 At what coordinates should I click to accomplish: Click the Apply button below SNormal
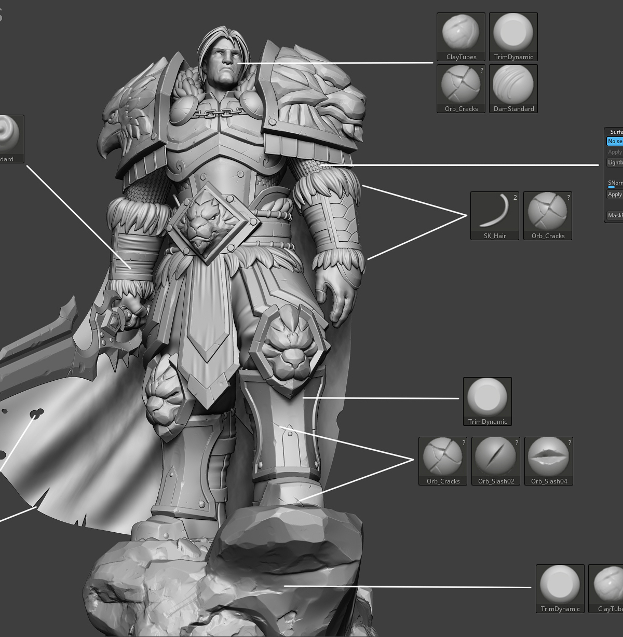click(615, 195)
